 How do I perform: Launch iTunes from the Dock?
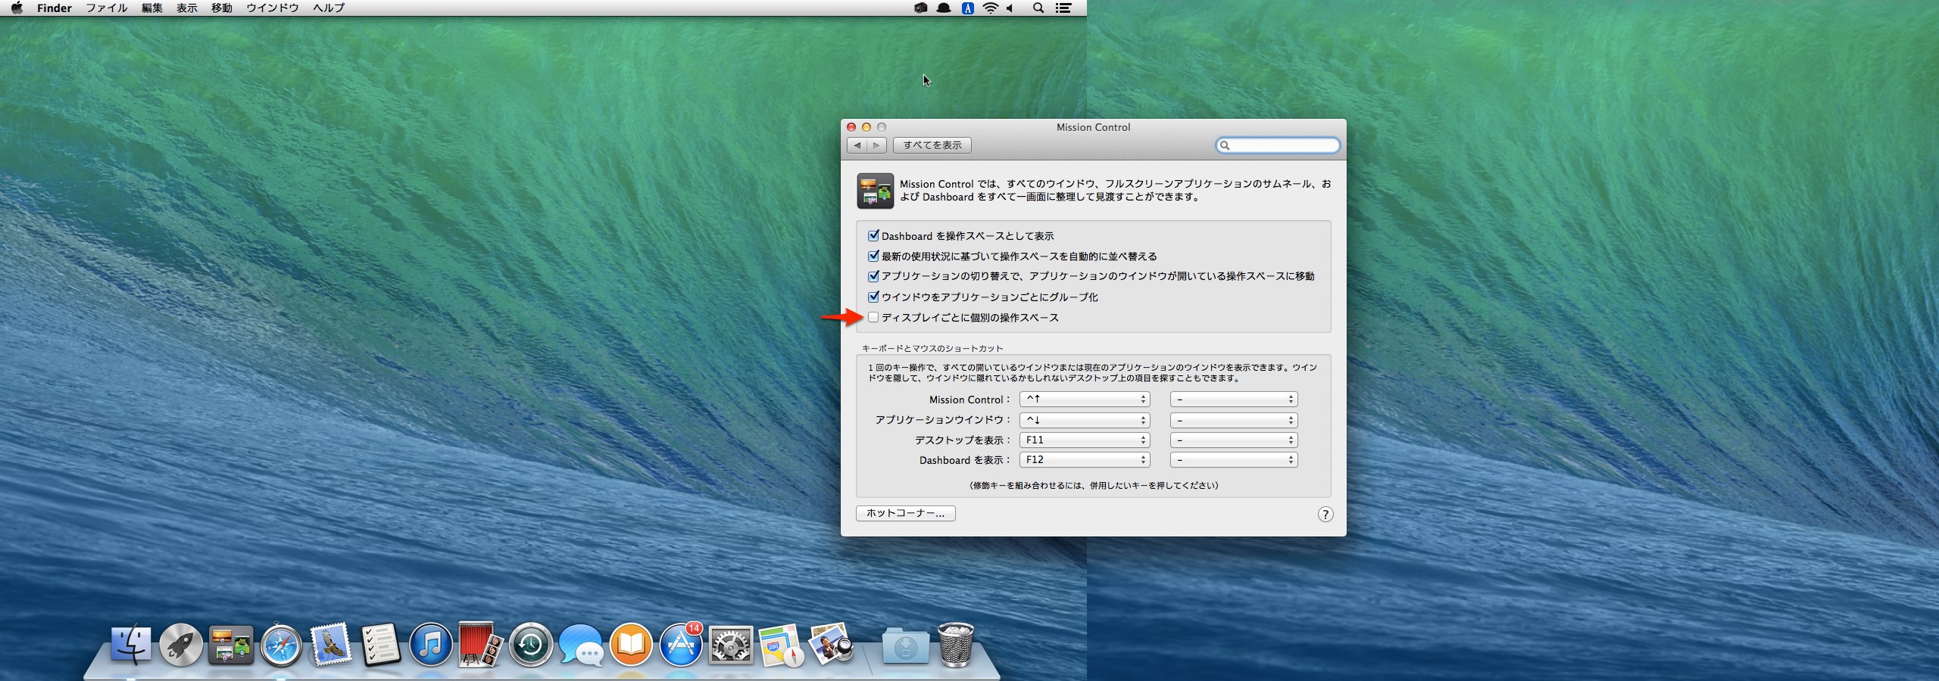click(430, 645)
